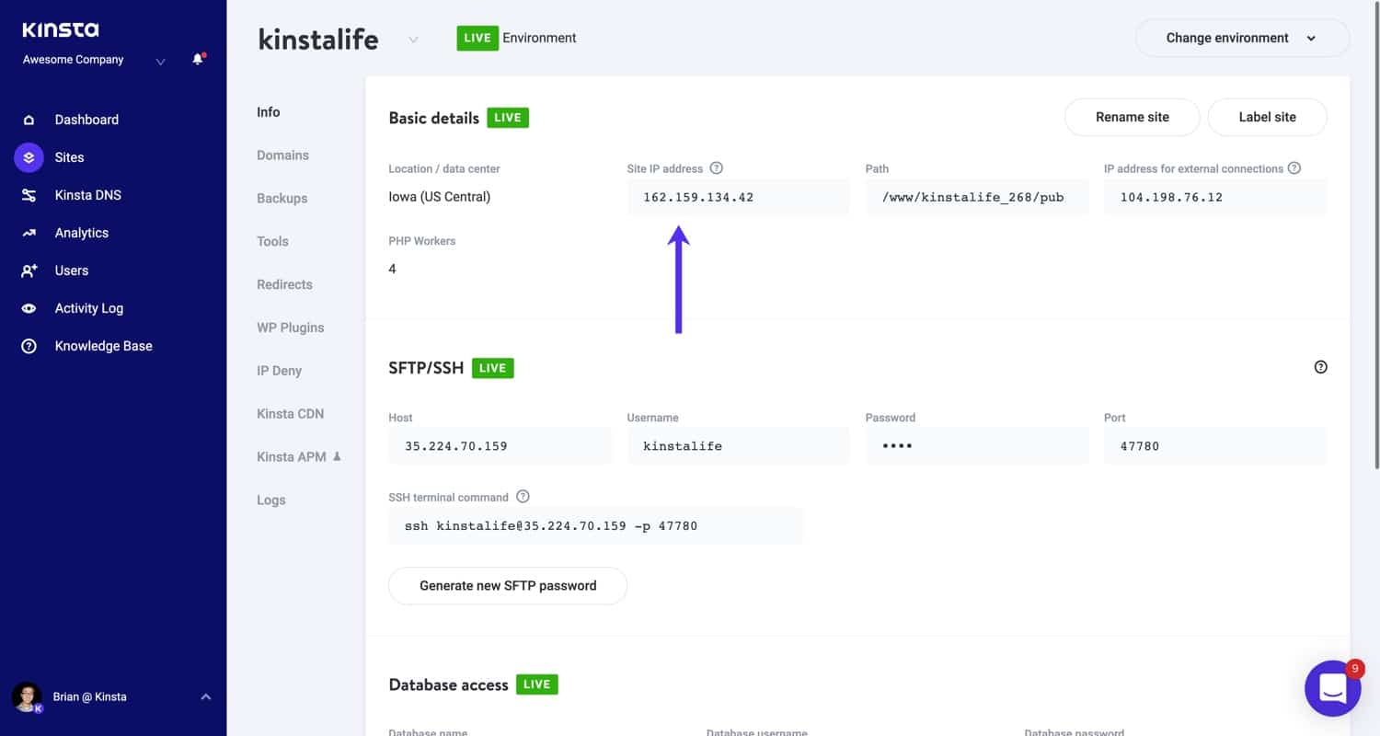1380x736 pixels.
Task: Click the kinstalife site title
Action: (x=318, y=39)
